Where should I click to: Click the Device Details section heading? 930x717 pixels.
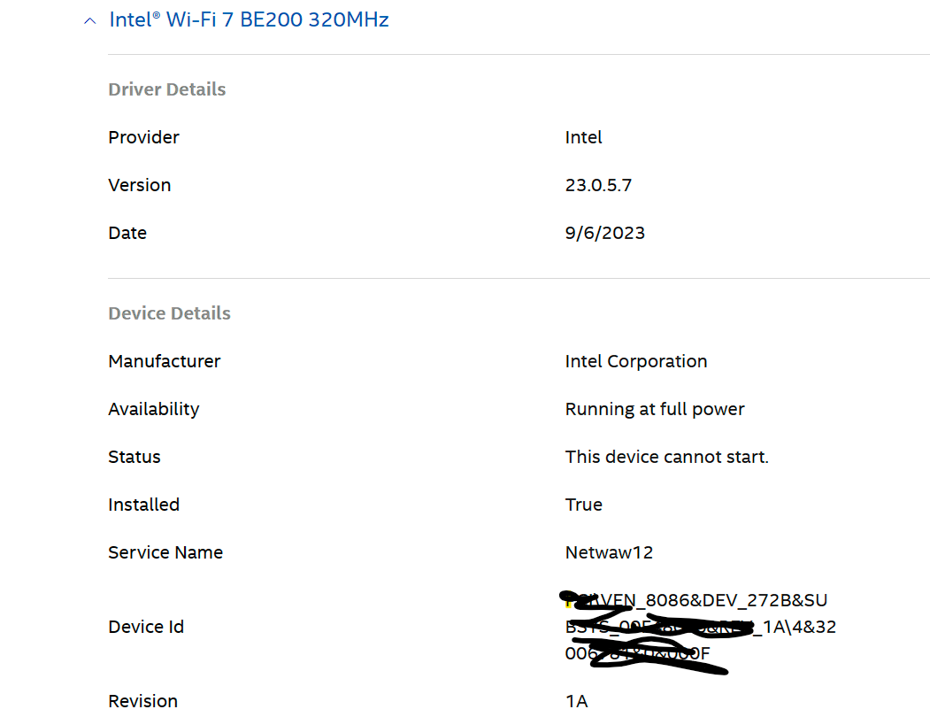tap(169, 312)
